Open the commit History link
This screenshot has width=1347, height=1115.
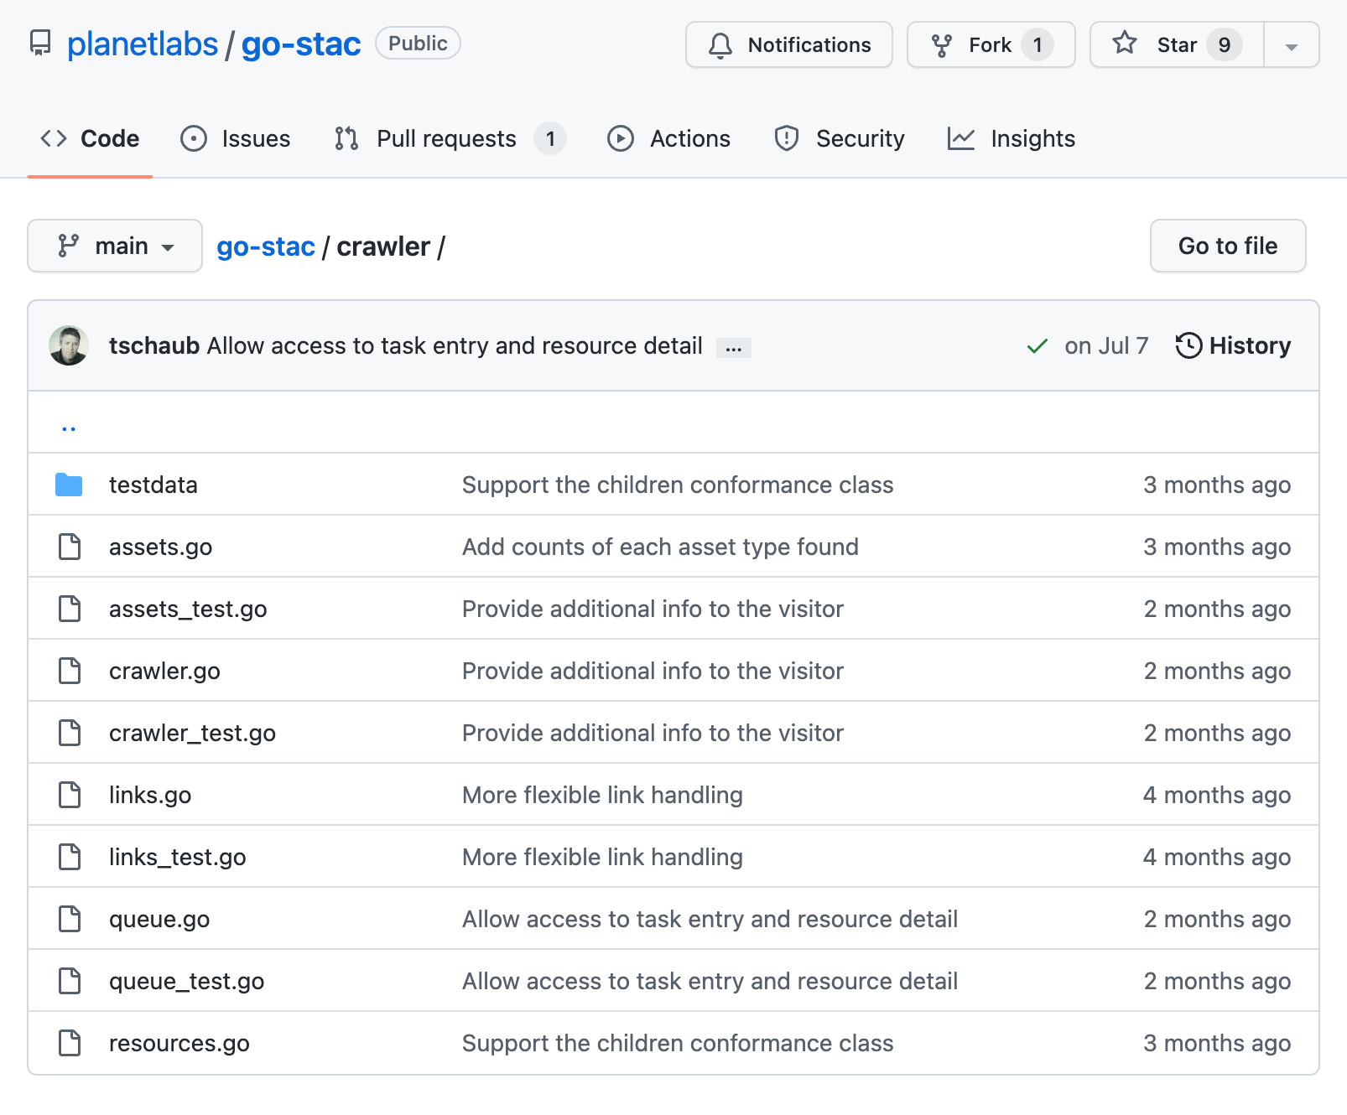(x=1233, y=345)
